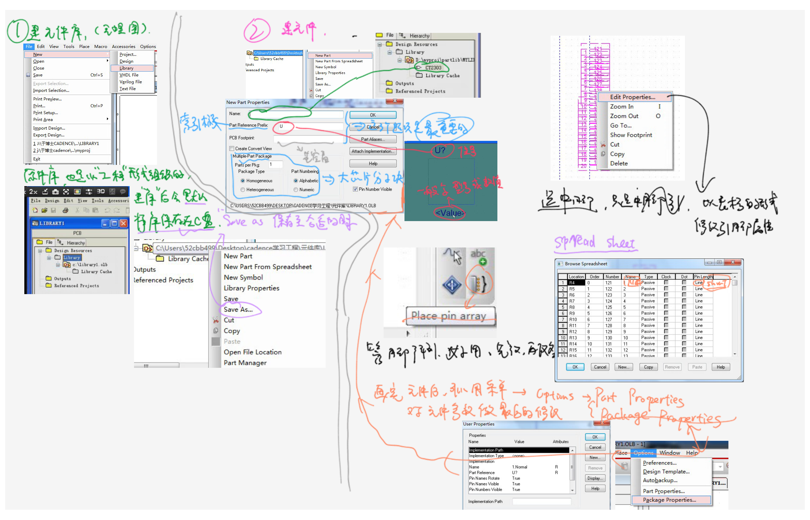Screen dimensions: 810x520
Task: Collapse Design Resources above the CY2303 part
Action: click(379, 45)
